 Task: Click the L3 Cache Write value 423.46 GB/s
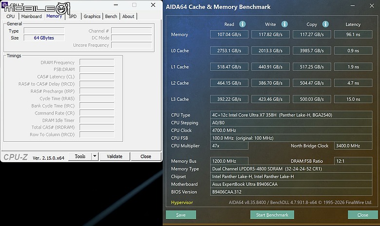[x=270, y=99]
